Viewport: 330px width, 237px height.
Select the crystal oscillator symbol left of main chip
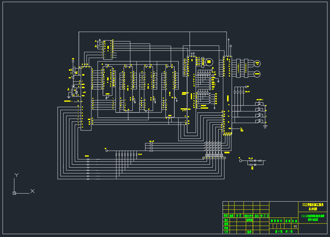[76, 92]
